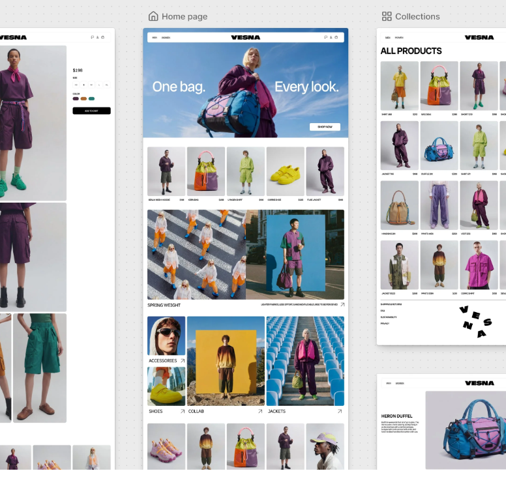Open the SPRING WEIGHT label
Image resolution: width=506 pixels, height=499 pixels.
(x=164, y=305)
